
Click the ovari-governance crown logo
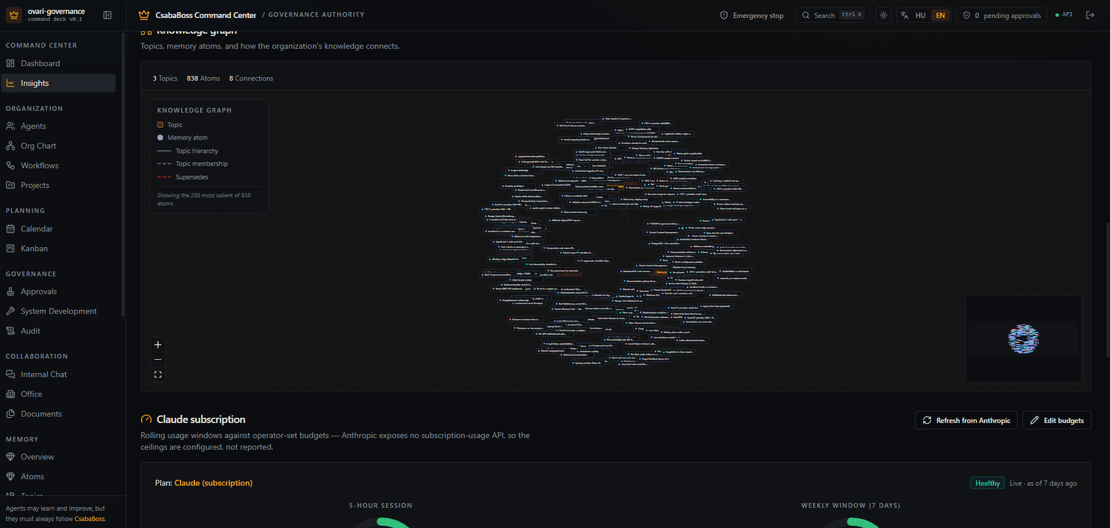14,15
